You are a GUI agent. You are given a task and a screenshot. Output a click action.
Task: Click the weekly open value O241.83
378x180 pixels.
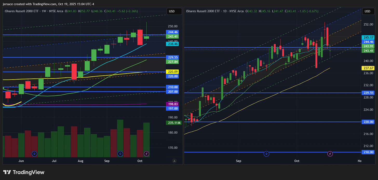[71, 11]
